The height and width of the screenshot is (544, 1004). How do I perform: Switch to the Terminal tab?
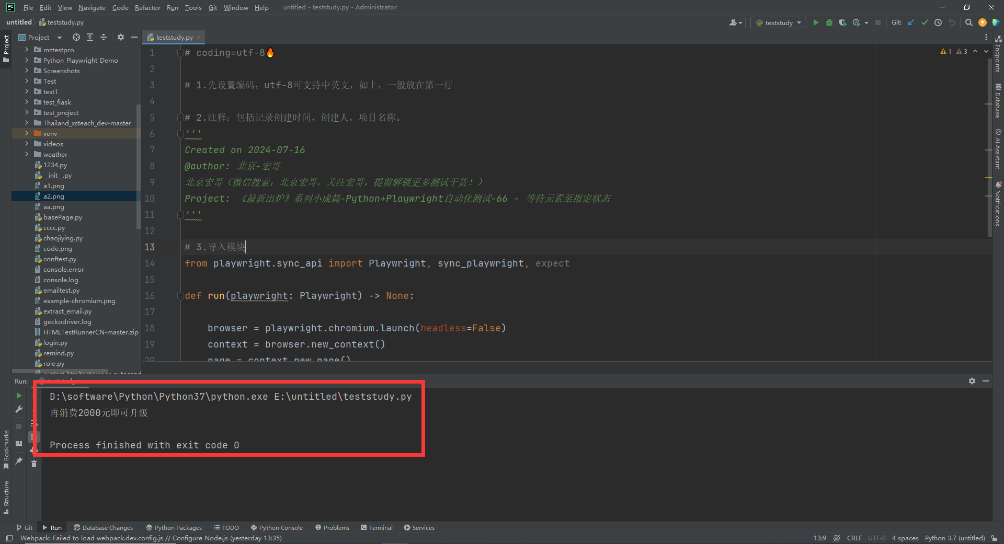376,528
